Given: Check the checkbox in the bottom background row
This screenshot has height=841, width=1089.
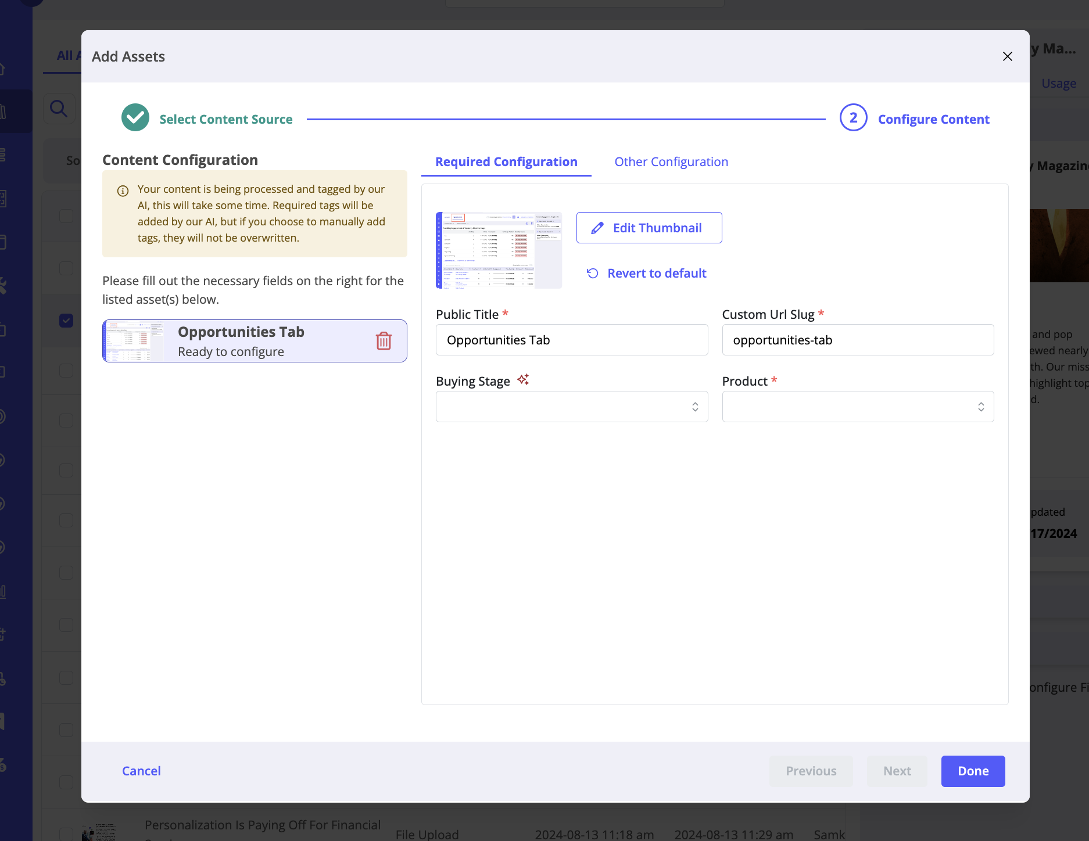Looking at the screenshot, I should [x=66, y=781].
